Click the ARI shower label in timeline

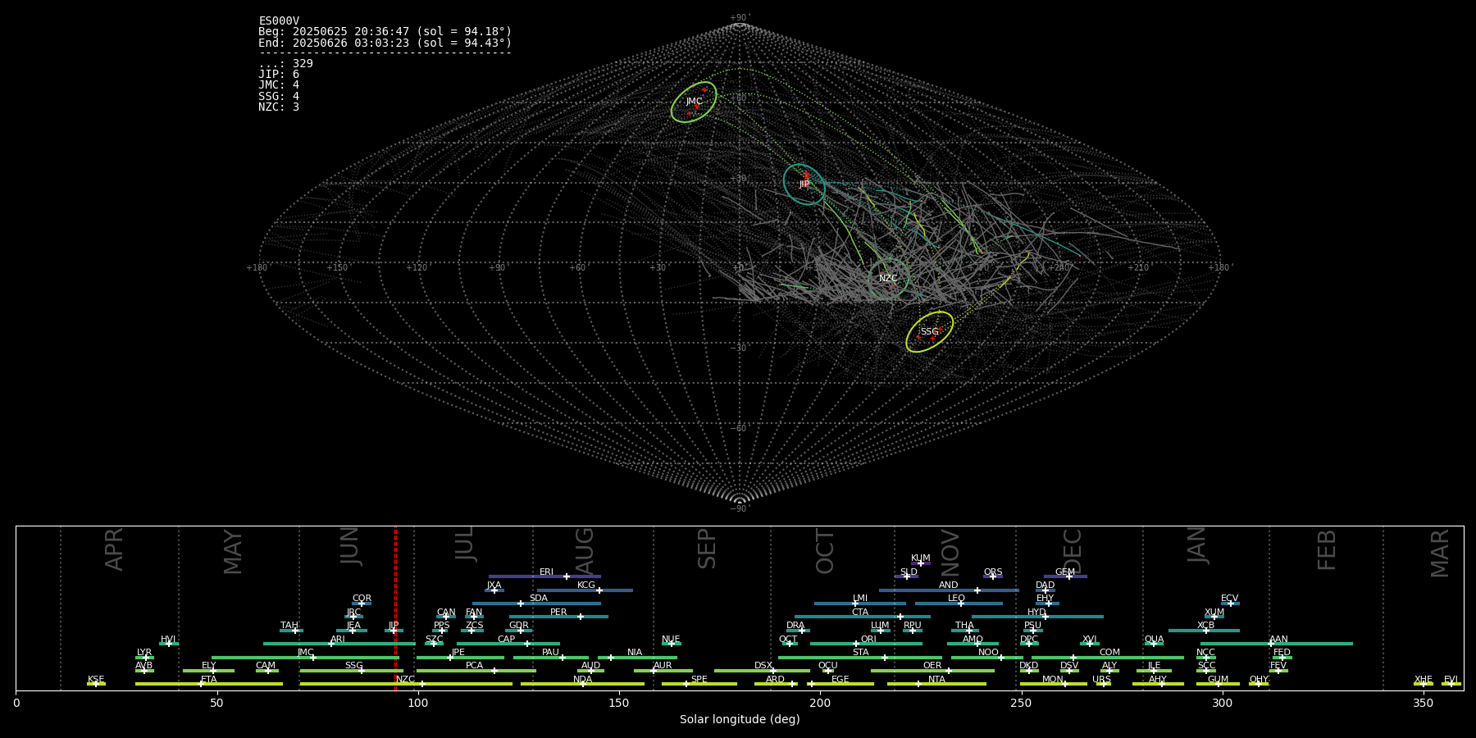click(x=338, y=640)
